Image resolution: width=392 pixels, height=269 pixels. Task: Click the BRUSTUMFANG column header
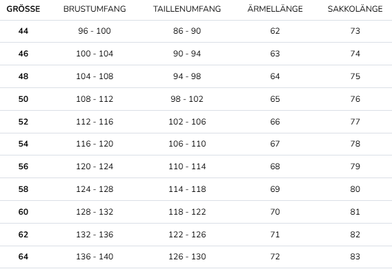(x=95, y=9)
